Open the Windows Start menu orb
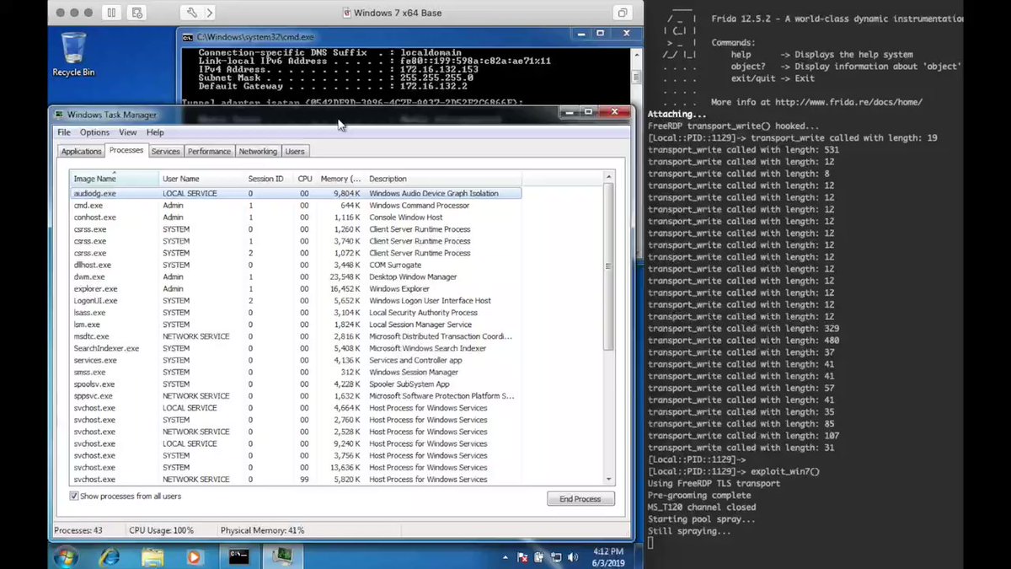 tap(66, 556)
